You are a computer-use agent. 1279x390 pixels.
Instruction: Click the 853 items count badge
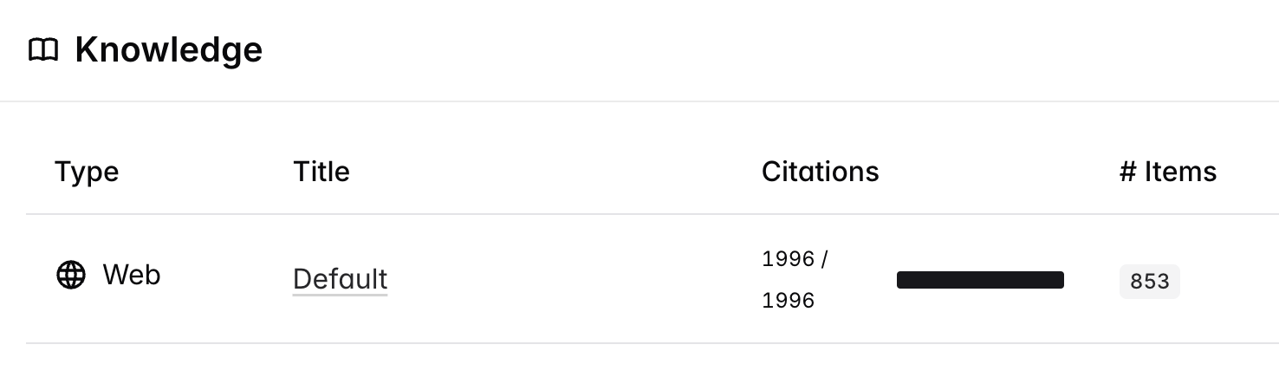(x=1149, y=282)
